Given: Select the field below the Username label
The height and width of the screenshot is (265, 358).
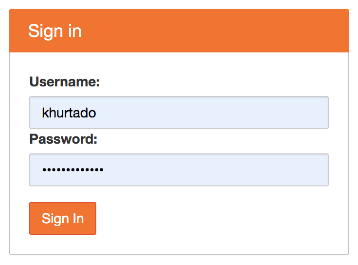Looking at the screenshot, I should (179, 113).
